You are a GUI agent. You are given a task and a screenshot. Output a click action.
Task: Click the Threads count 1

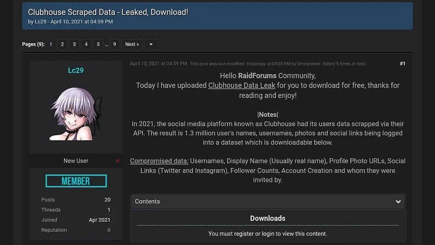pyautogui.click(x=109, y=210)
